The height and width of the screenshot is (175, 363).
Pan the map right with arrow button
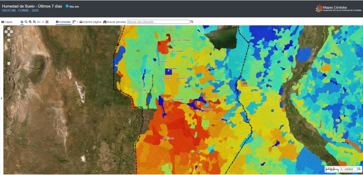click(11, 32)
